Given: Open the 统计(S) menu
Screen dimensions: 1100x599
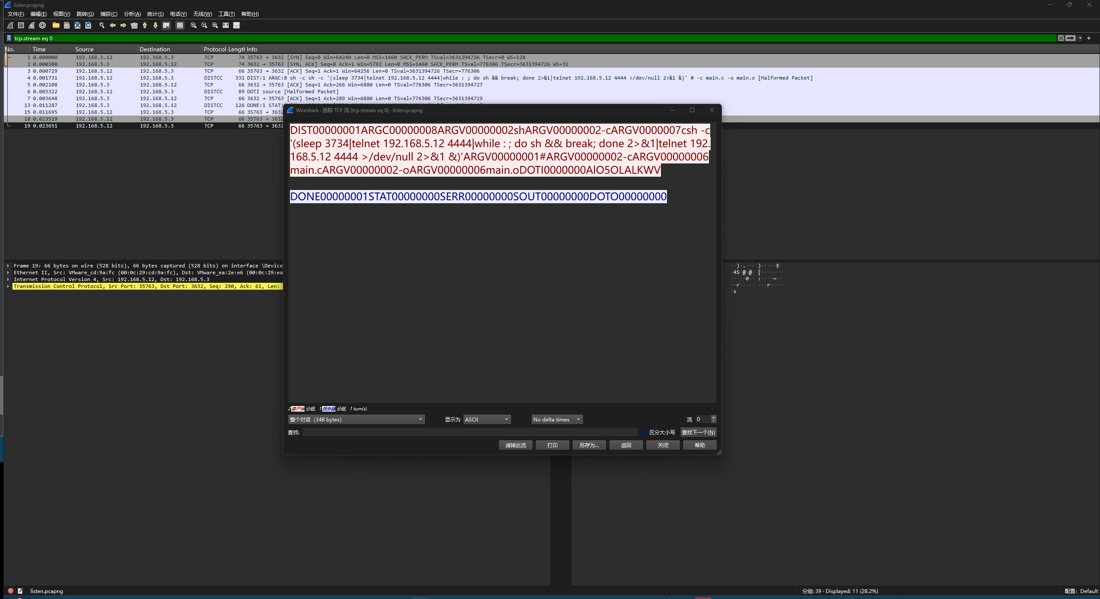Looking at the screenshot, I should tap(155, 14).
